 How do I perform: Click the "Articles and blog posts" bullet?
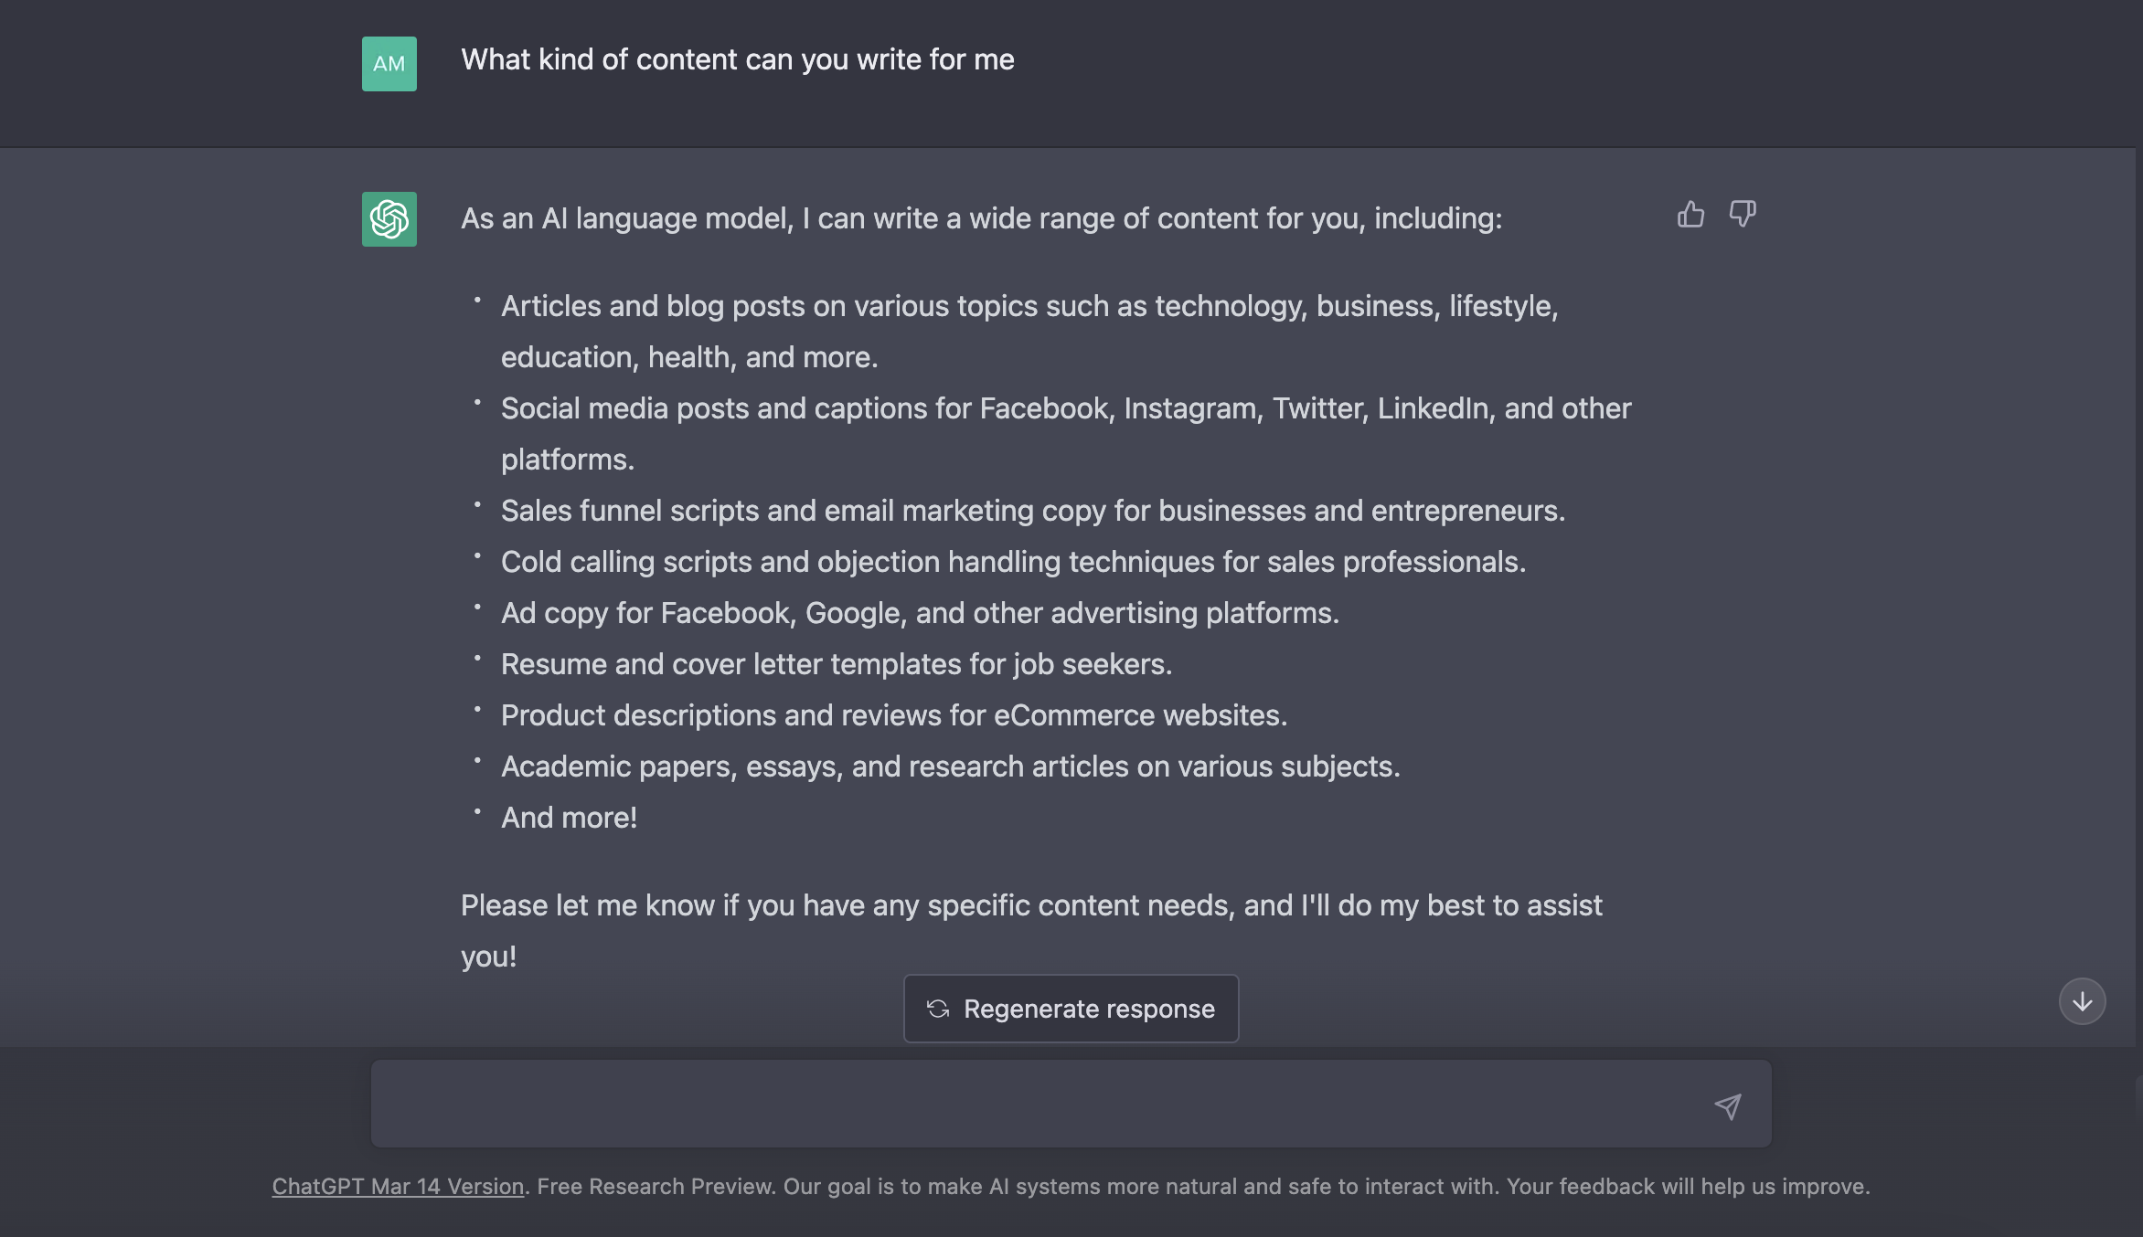tap(1029, 306)
